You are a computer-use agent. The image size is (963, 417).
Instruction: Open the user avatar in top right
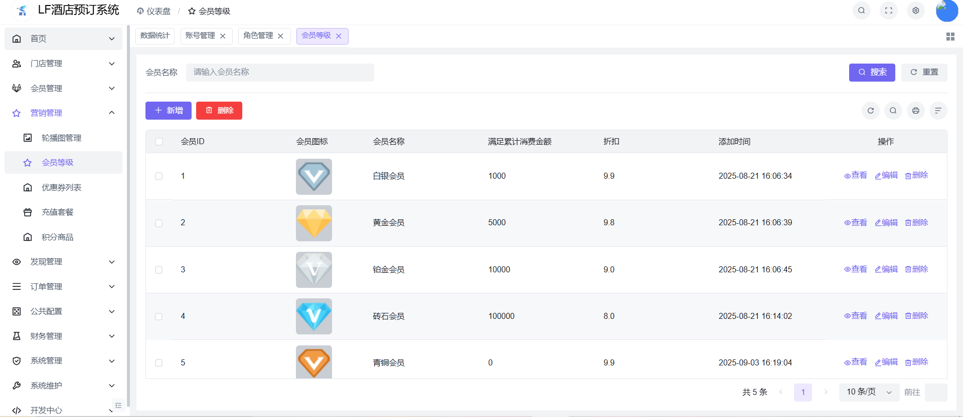[x=946, y=11]
